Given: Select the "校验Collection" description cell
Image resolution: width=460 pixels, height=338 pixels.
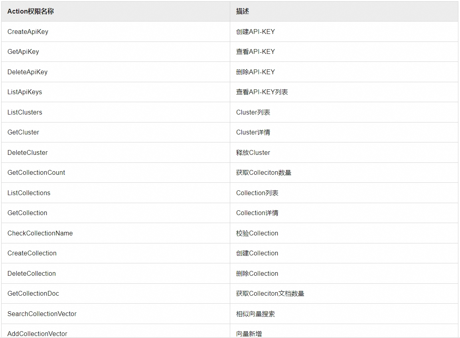Looking at the screenshot, I should pos(257,233).
